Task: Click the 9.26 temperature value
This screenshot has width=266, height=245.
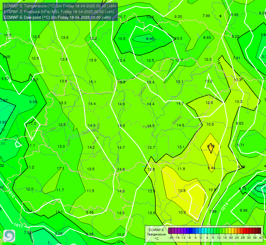Action: 59,234
